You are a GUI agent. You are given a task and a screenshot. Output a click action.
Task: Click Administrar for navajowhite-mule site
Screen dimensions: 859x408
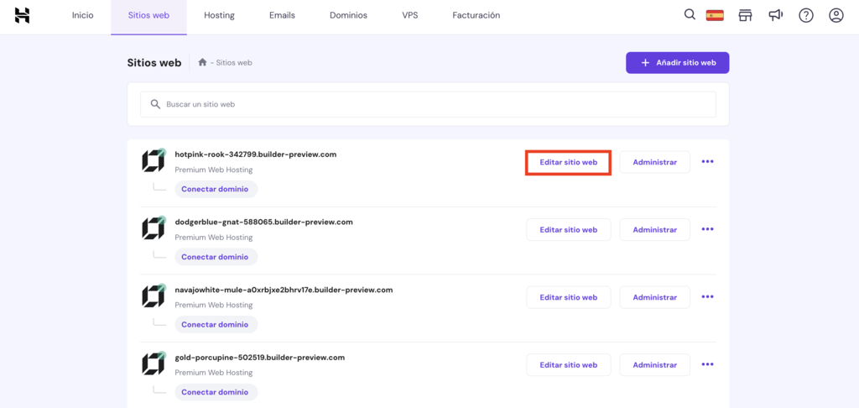[x=654, y=297]
